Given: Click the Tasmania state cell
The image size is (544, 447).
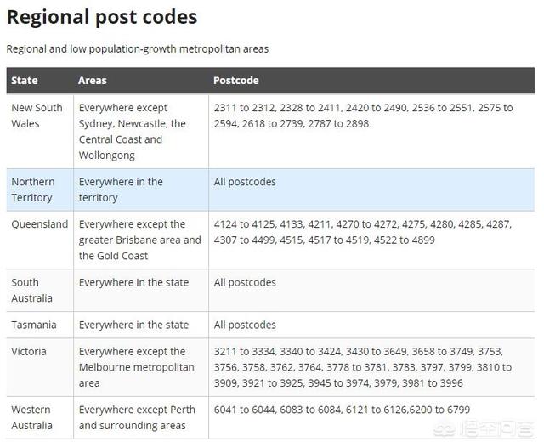Looking at the screenshot, I should [34, 325].
